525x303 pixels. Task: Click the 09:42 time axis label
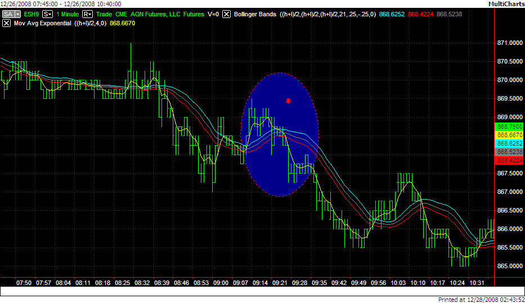(339, 283)
